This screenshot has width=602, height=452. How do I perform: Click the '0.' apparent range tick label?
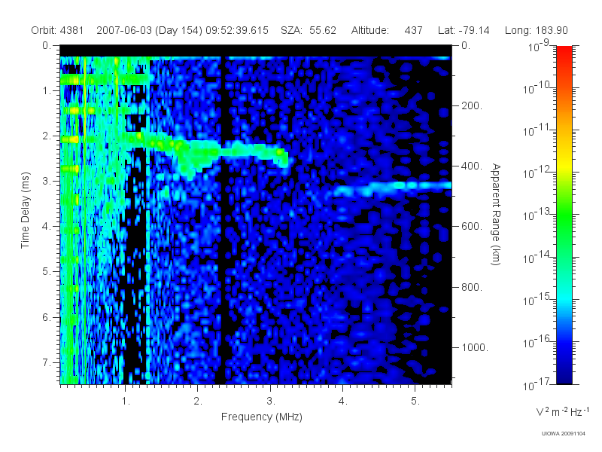[x=466, y=46]
